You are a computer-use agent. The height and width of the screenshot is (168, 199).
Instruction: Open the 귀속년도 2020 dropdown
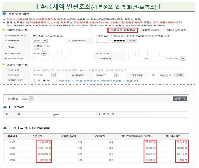click(45, 40)
